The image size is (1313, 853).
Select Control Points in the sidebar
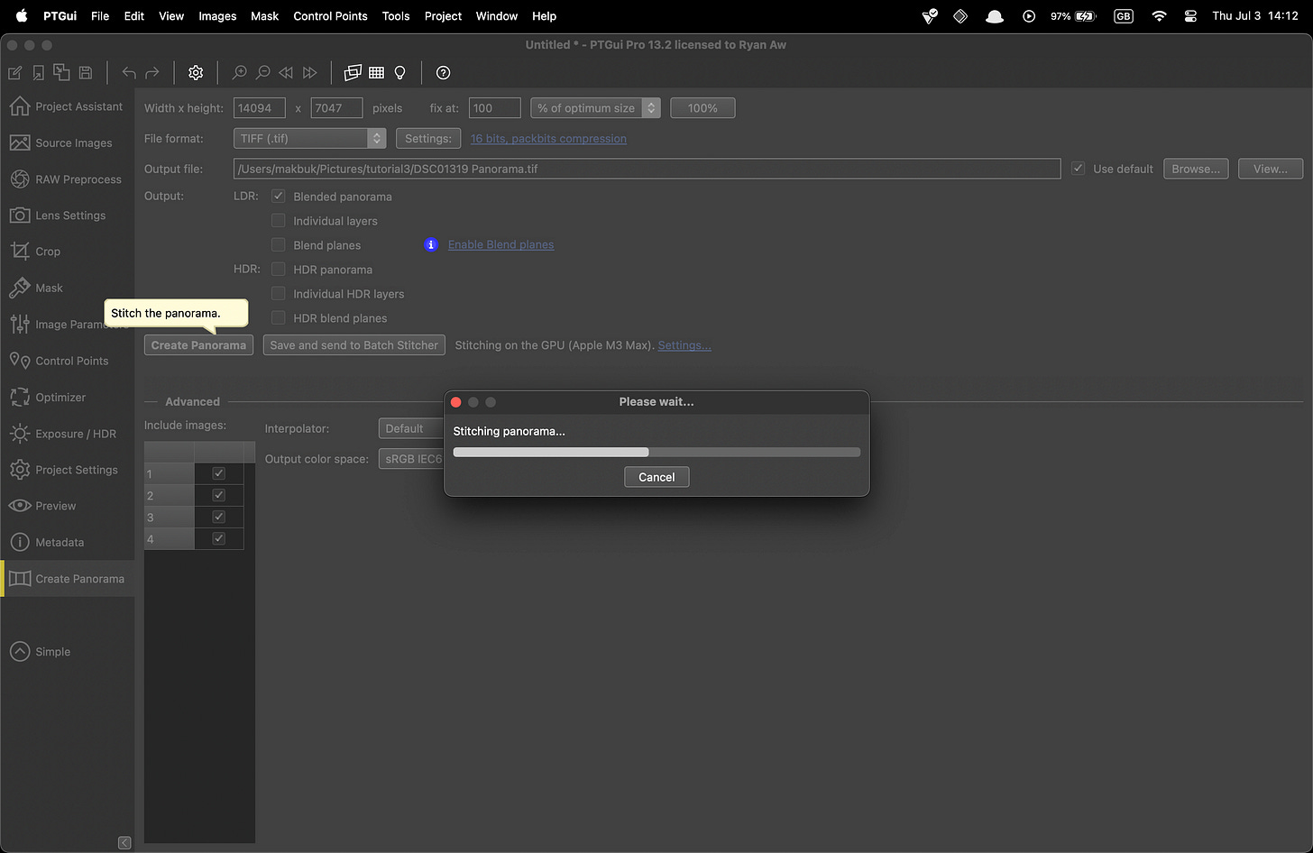[x=67, y=361]
